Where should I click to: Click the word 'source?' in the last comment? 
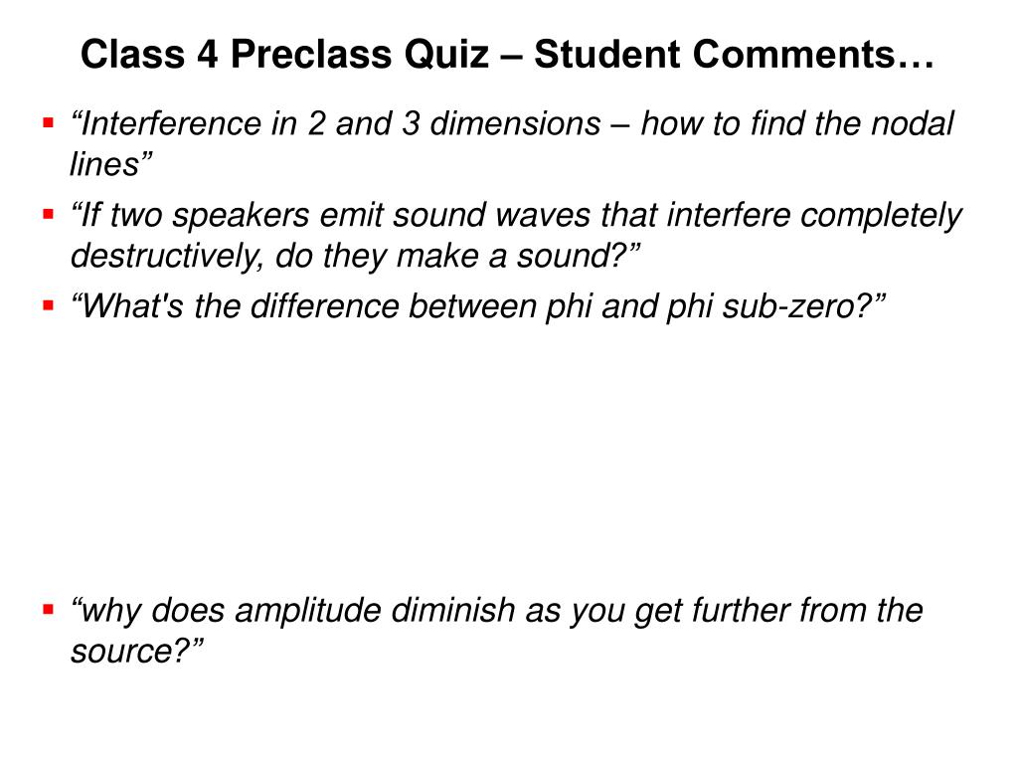click(129, 651)
